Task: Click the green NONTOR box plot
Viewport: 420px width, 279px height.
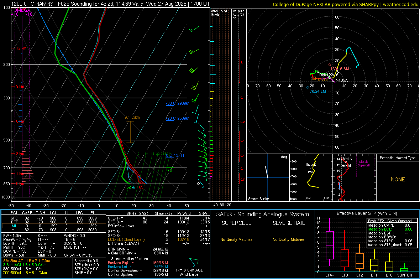Action: (404, 268)
